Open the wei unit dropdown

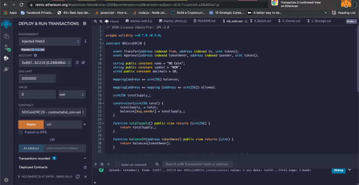pyautogui.click(x=72, y=94)
